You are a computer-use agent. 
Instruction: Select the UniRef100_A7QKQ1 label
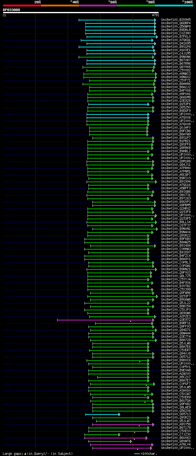point(176,40)
